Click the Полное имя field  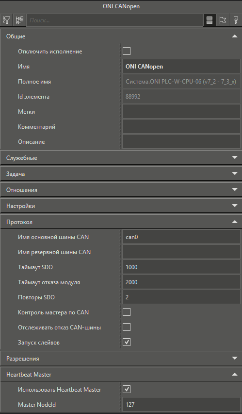click(181, 81)
